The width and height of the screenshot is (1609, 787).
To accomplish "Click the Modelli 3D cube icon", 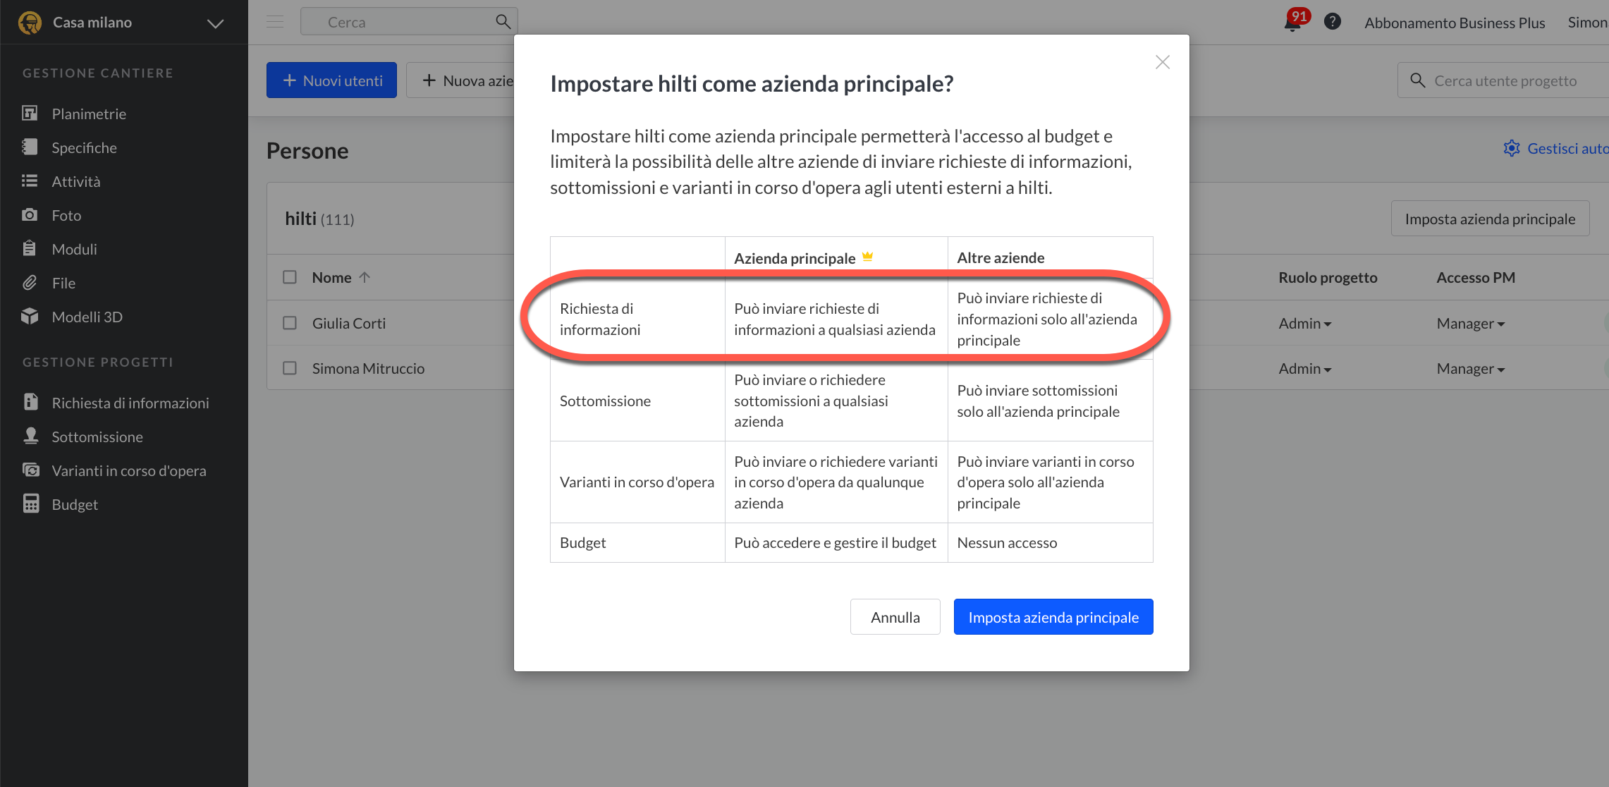I will 30,317.
